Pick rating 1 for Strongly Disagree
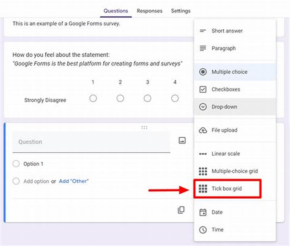This screenshot has width=290, height=246. coord(93,98)
